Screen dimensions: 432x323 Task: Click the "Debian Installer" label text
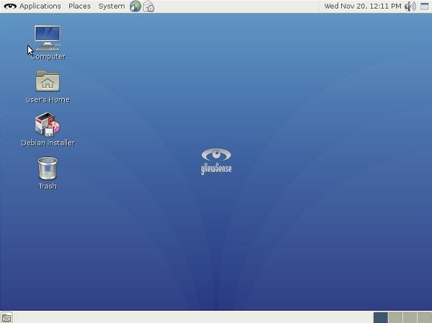[x=48, y=143]
